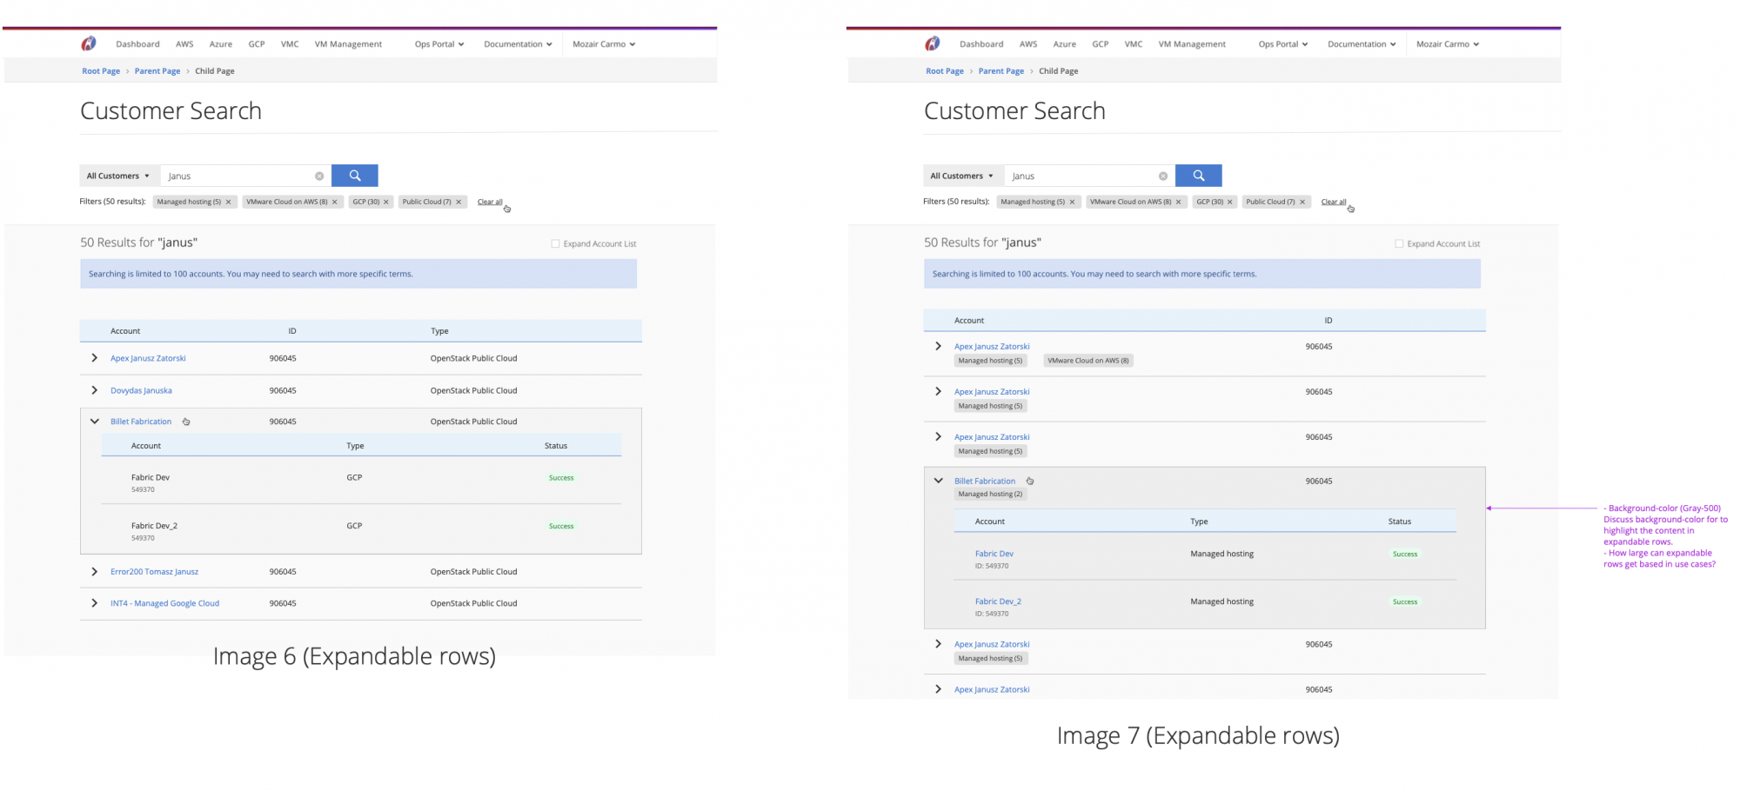This screenshot has height=804, width=1740.
Task: Remove Managed hosting (5) filter chip in Image 6
Action: coord(229,202)
